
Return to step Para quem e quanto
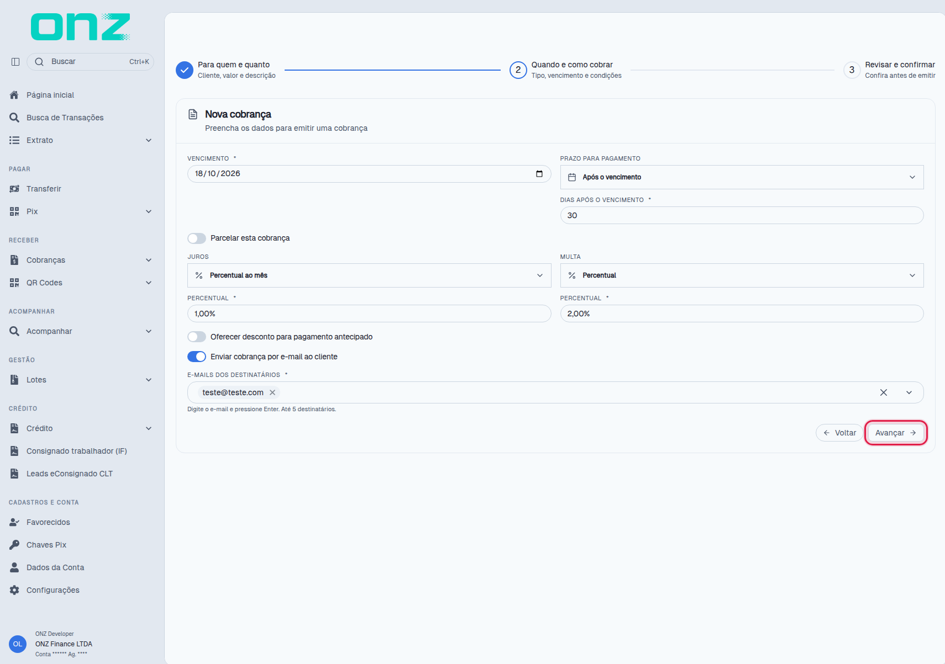point(226,70)
